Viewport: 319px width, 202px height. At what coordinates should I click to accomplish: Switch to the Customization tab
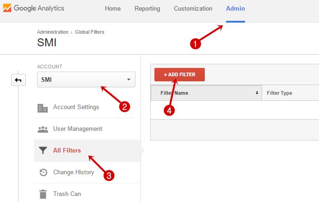(x=193, y=8)
